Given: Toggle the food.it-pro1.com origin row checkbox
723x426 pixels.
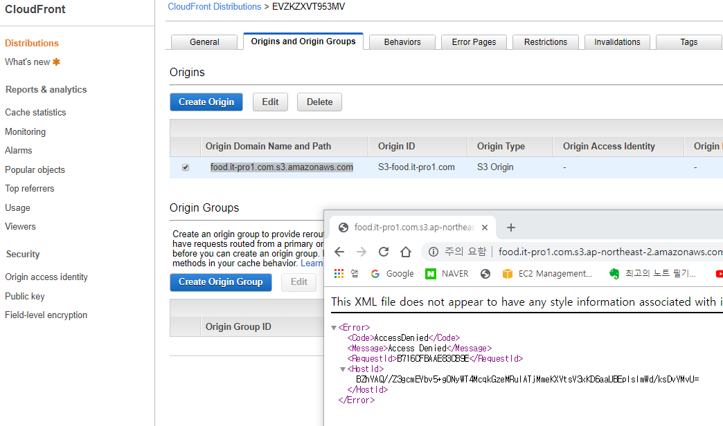Looking at the screenshot, I should [186, 167].
